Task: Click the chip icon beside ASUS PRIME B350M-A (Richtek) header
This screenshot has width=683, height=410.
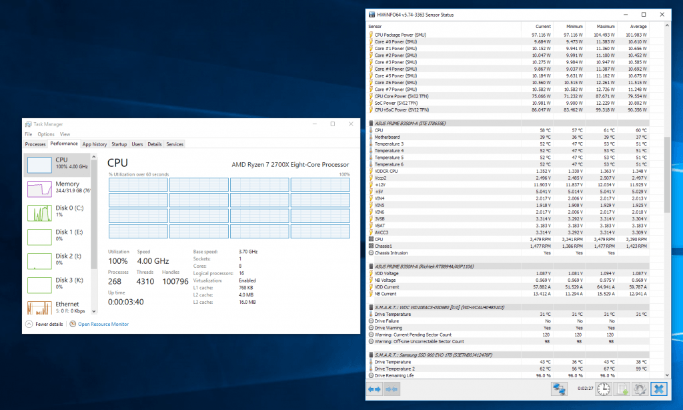Action: (x=371, y=266)
